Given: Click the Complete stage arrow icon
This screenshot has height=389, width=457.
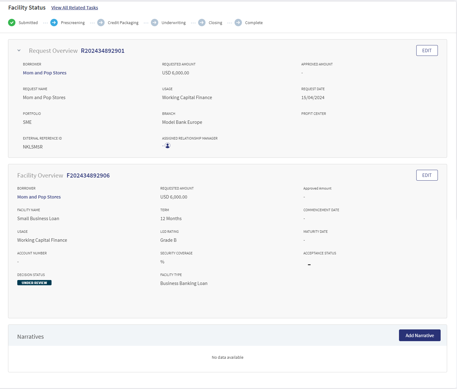Looking at the screenshot, I should 238,23.
